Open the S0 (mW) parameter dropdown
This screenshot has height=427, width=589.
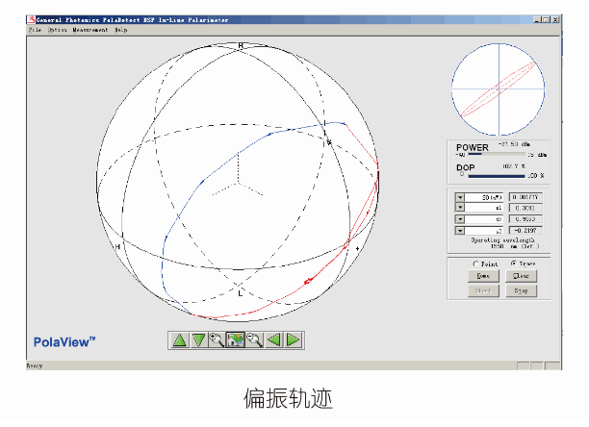point(459,196)
